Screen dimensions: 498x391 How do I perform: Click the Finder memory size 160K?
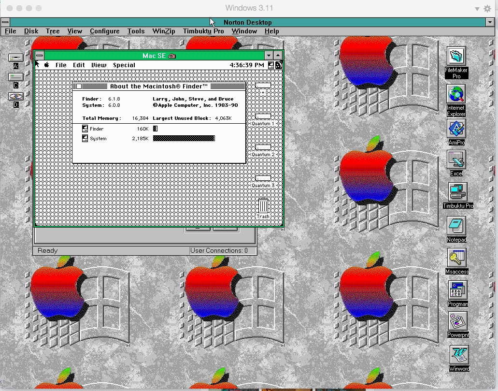coord(143,129)
